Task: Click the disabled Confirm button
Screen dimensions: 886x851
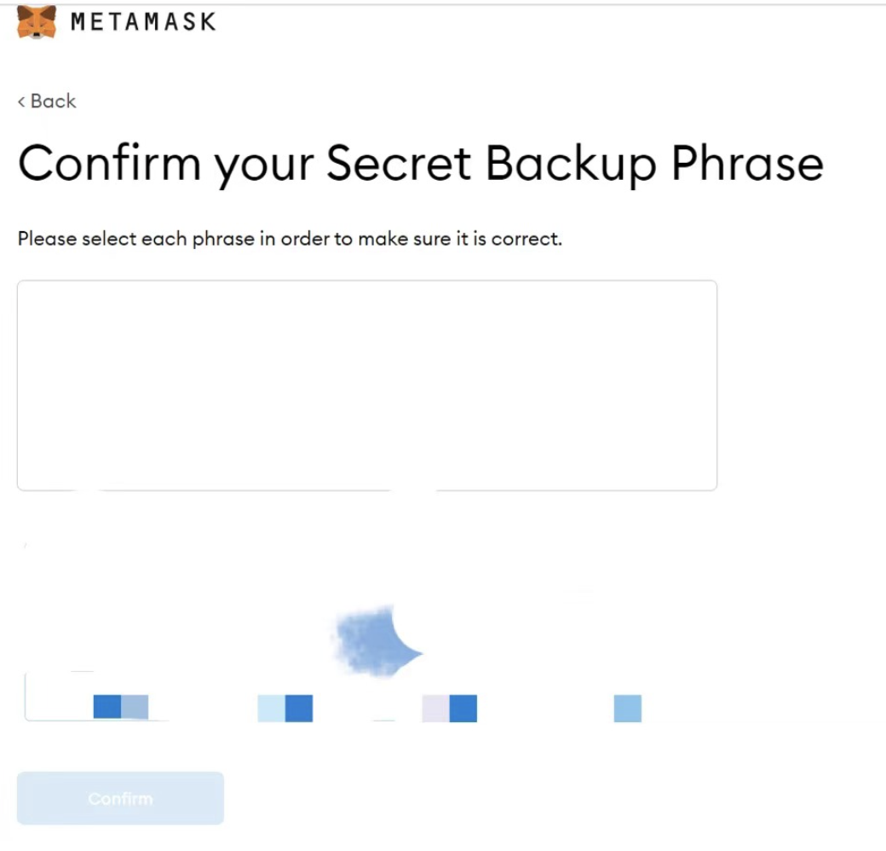Action: coord(120,798)
